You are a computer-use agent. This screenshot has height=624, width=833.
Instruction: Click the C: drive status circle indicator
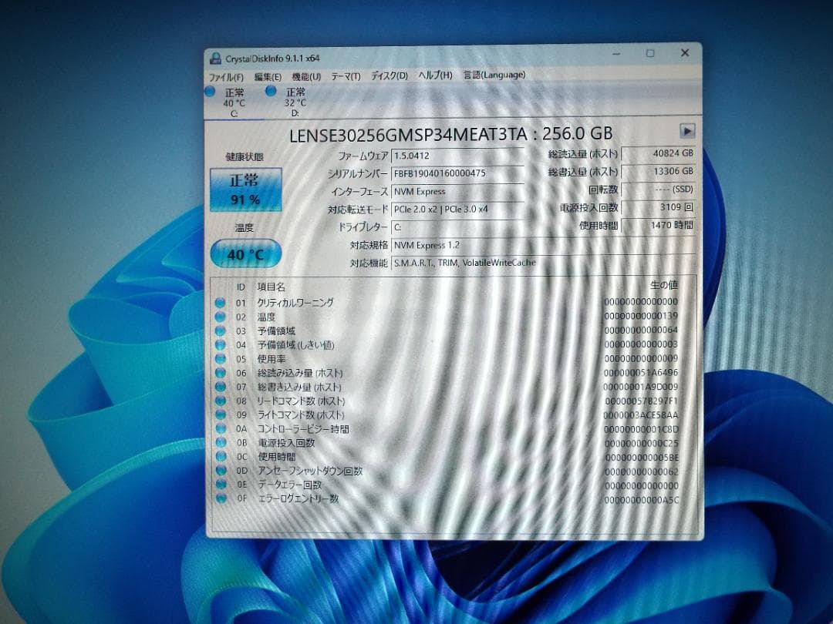209,91
